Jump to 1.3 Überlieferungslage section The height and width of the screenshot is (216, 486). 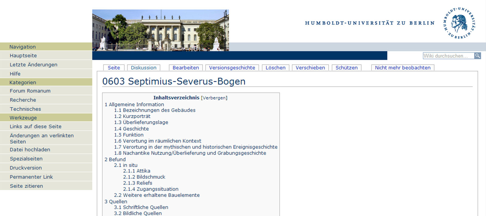point(141,122)
